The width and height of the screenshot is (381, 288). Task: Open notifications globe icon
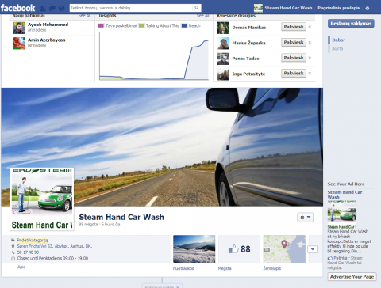(62, 8)
